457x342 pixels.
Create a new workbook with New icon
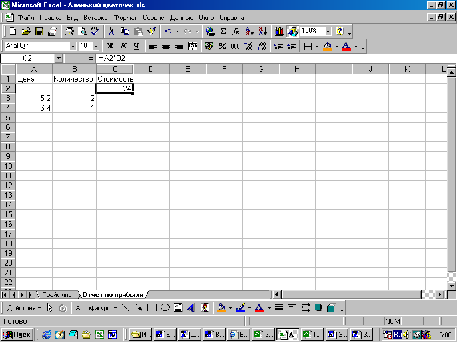[x=13, y=31]
